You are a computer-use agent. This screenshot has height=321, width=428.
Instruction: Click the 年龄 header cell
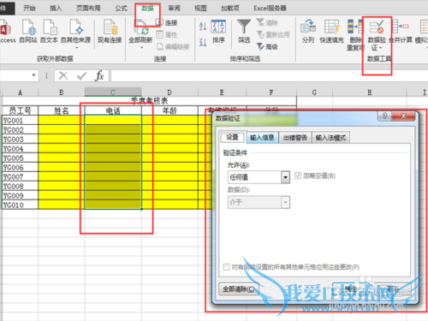[169, 110]
